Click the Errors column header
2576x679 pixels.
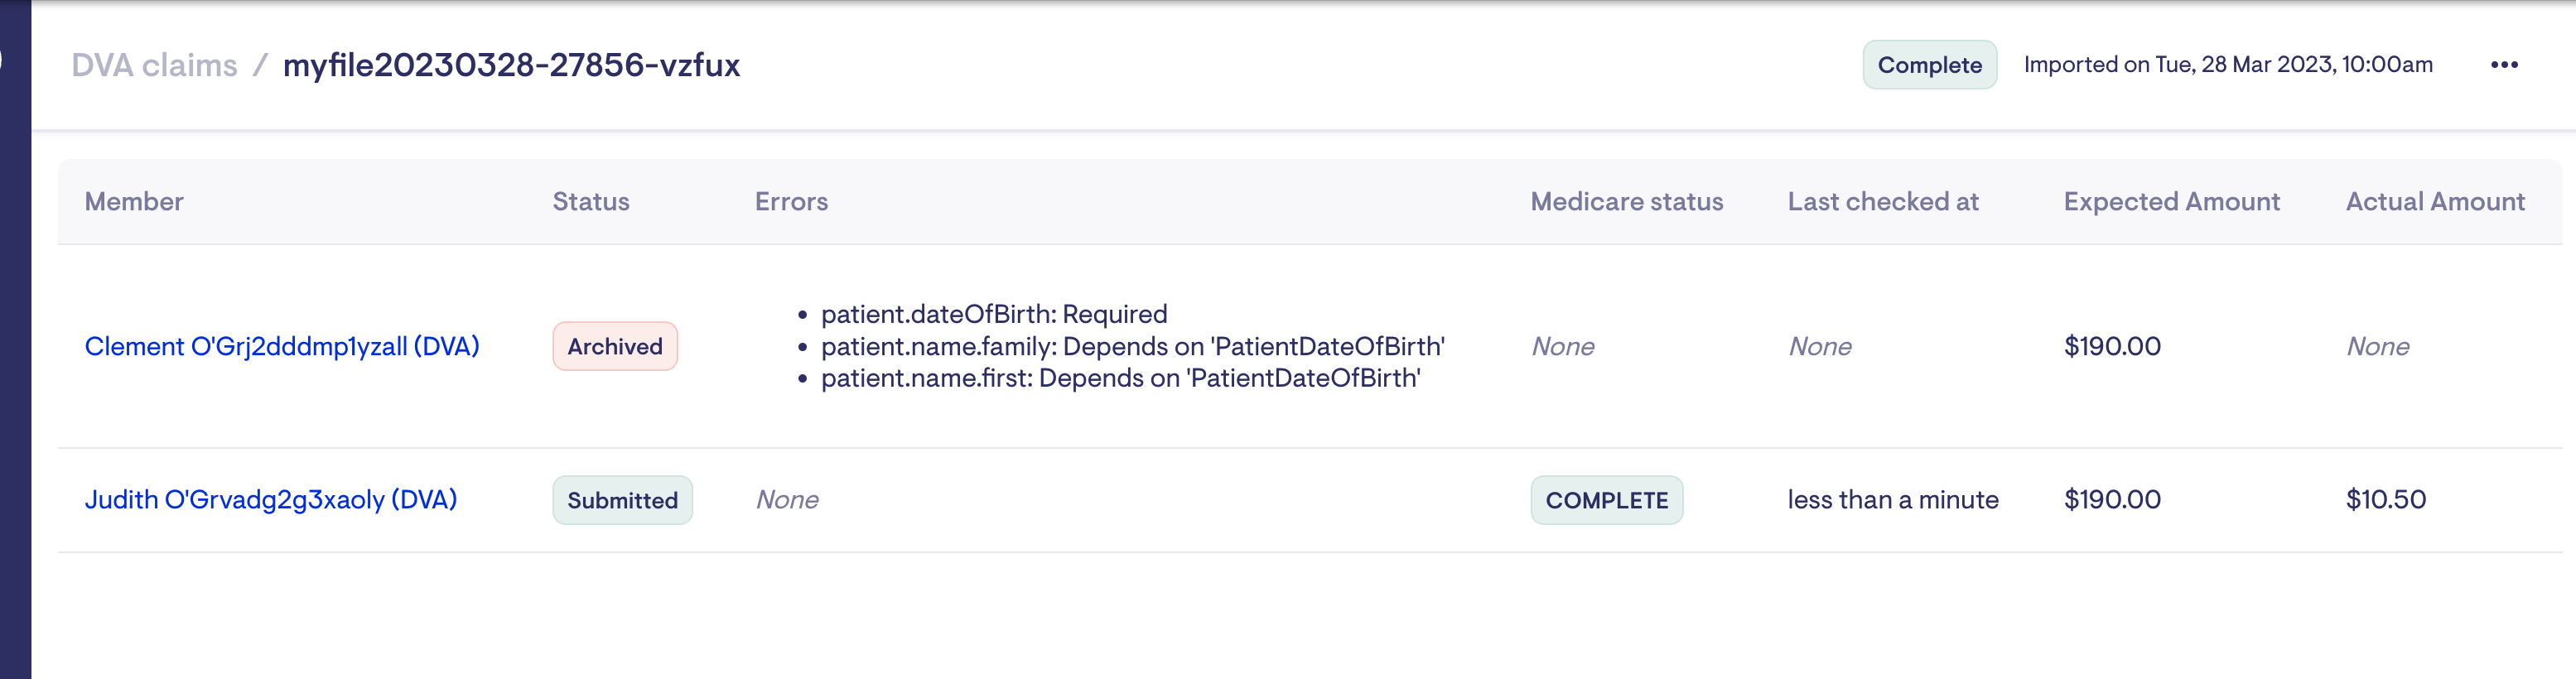791,201
